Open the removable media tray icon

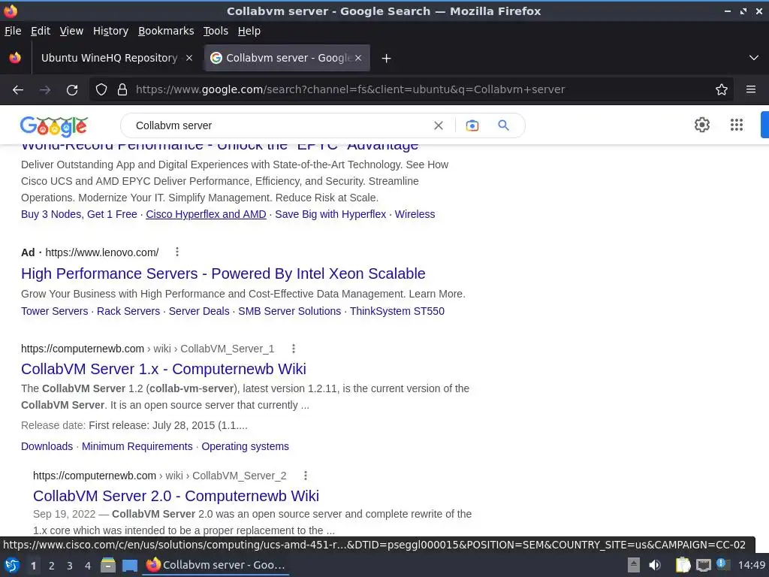click(634, 565)
